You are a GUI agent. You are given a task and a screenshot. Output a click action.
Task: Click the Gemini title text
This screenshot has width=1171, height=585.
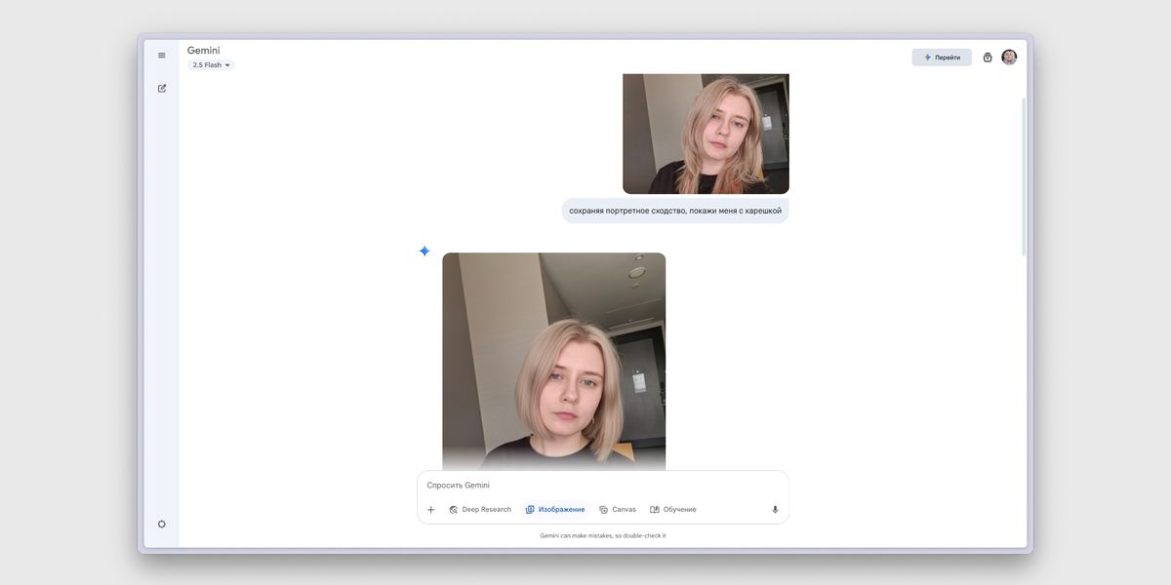pos(204,51)
